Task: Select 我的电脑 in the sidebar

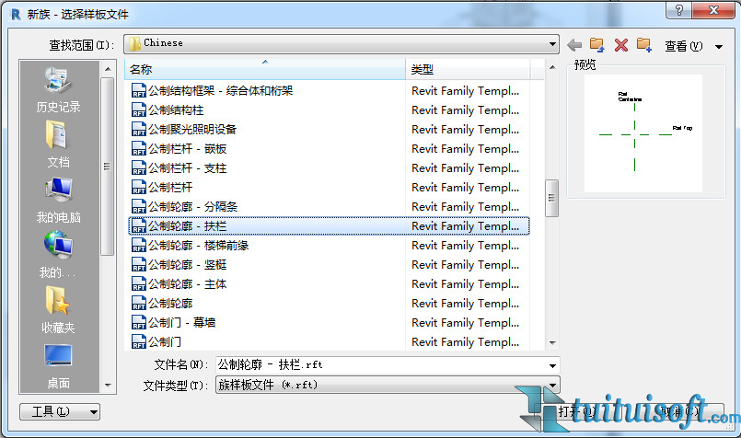Action: coord(59,200)
